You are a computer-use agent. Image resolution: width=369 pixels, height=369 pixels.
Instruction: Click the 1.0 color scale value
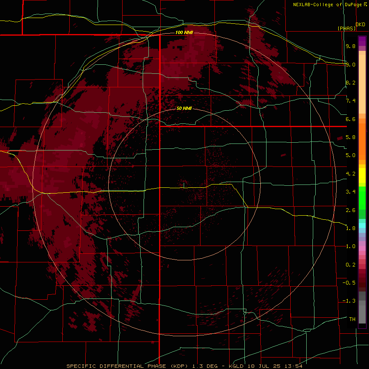[351, 246]
